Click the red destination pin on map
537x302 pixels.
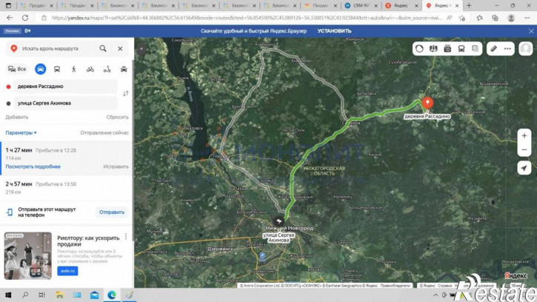coord(427,103)
